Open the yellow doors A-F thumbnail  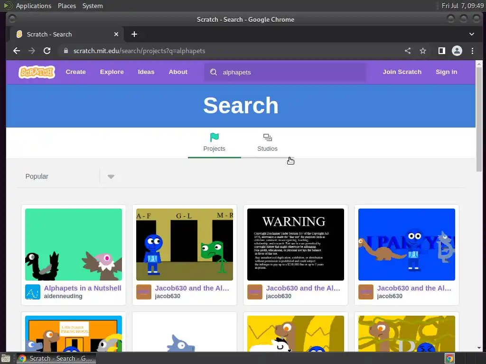[185, 245]
